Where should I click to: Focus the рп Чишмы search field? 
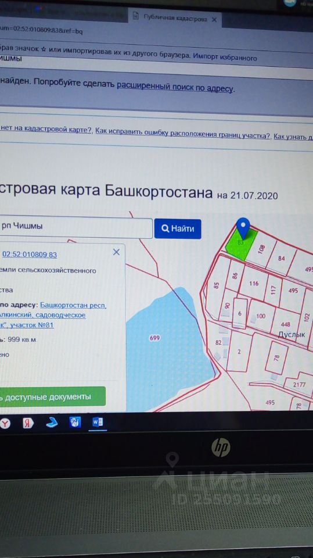point(75,228)
